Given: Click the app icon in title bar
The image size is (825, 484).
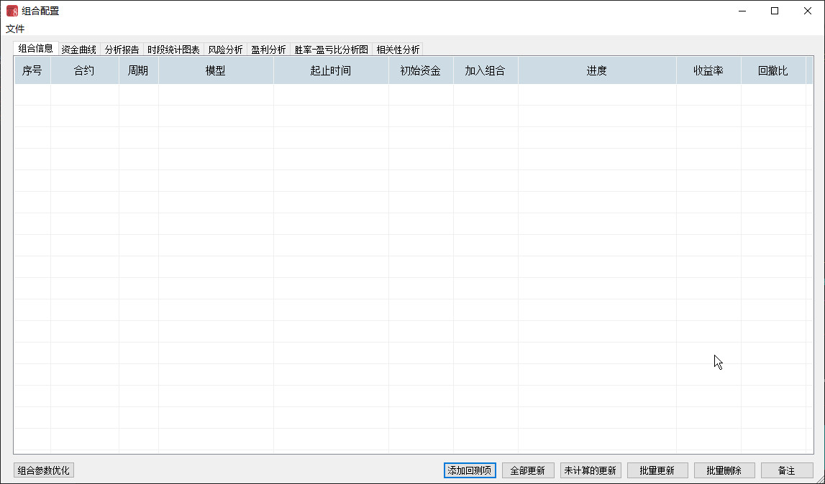Looking at the screenshot, I should 12,11.
